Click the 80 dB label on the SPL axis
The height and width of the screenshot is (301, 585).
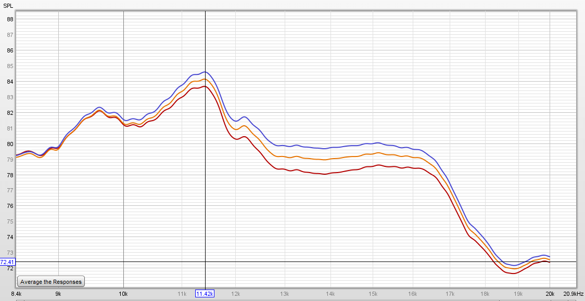point(10,144)
